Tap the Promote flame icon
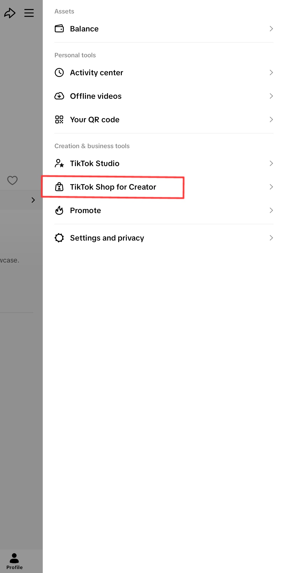Viewport: 285px width, 573px height. (59, 210)
